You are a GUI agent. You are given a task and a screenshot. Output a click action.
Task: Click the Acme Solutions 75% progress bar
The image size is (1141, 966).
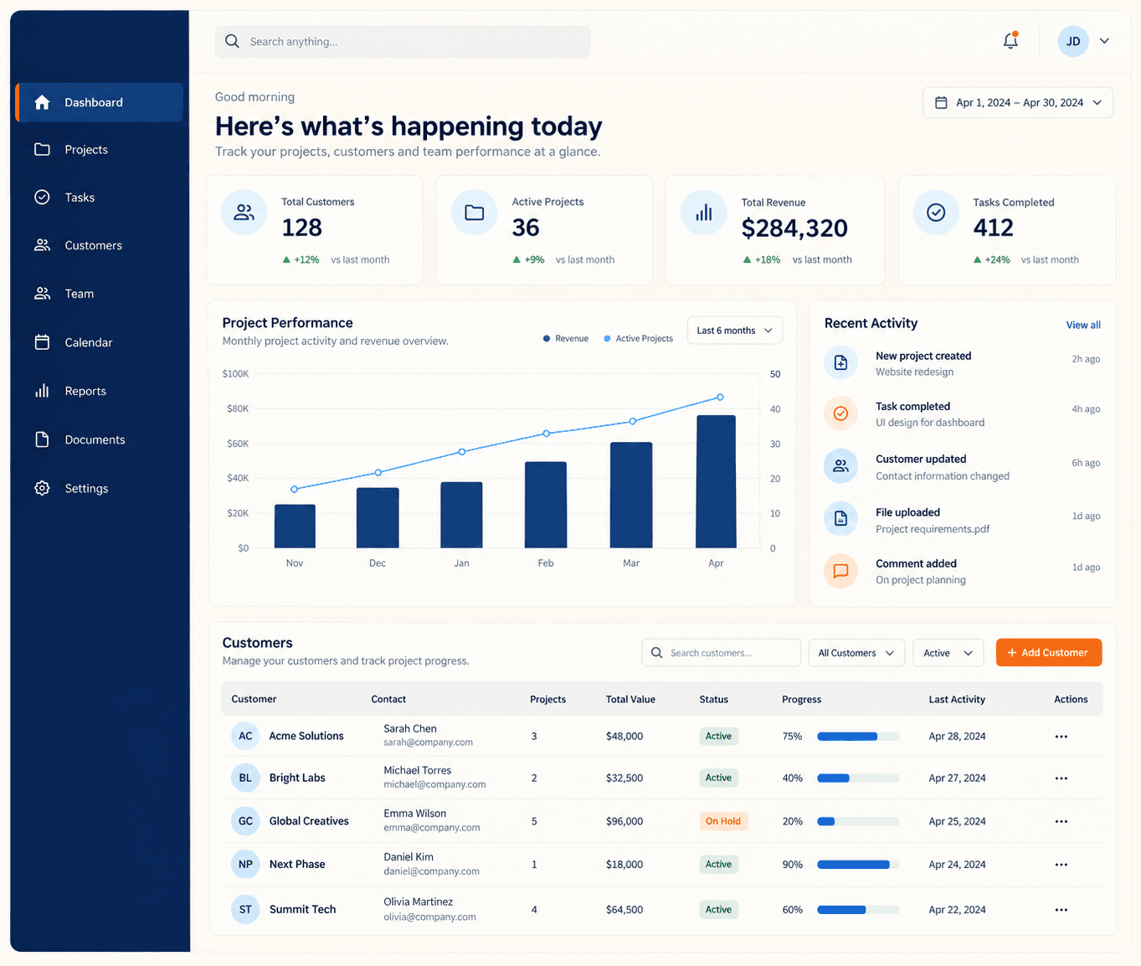pyautogui.click(x=858, y=737)
